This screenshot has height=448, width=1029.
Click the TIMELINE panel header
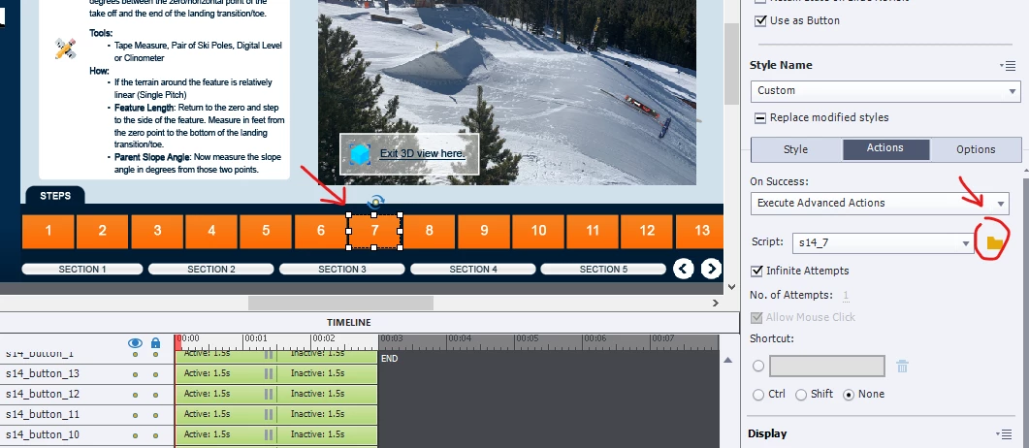(348, 322)
